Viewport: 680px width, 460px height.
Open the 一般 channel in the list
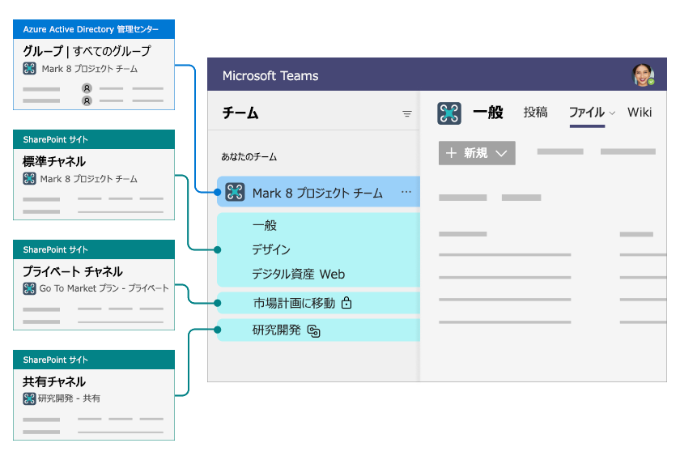(x=265, y=225)
